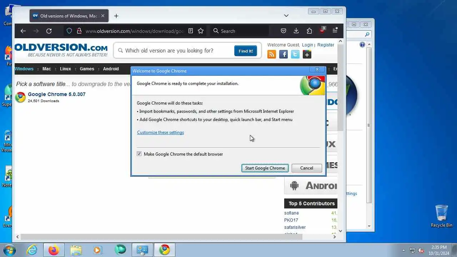
Task: Click the RSS feed icon
Action: 272,54
